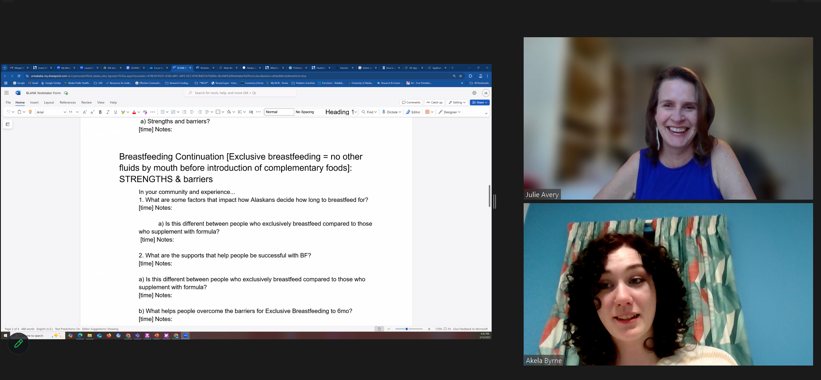Viewport: 821px width, 380px height.
Task: Click the Borders icon
Action: pos(218,112)
